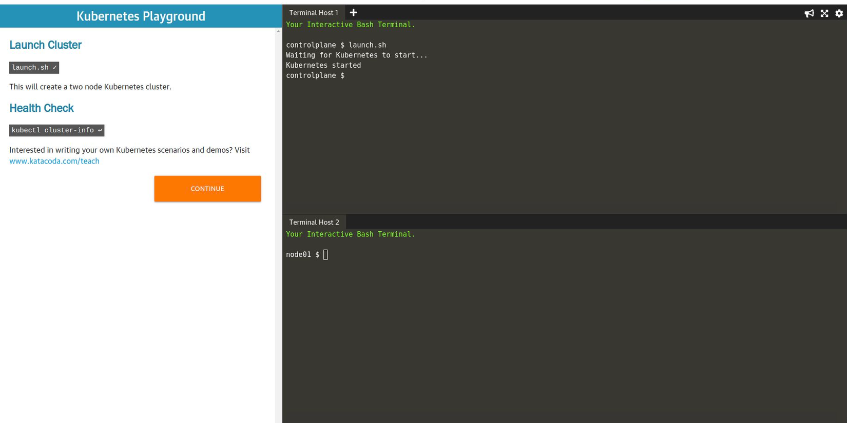This screenshot has height=423, width=847.
Task: Click the Kubernetes Playground title header
Action: tap(141, 16)
